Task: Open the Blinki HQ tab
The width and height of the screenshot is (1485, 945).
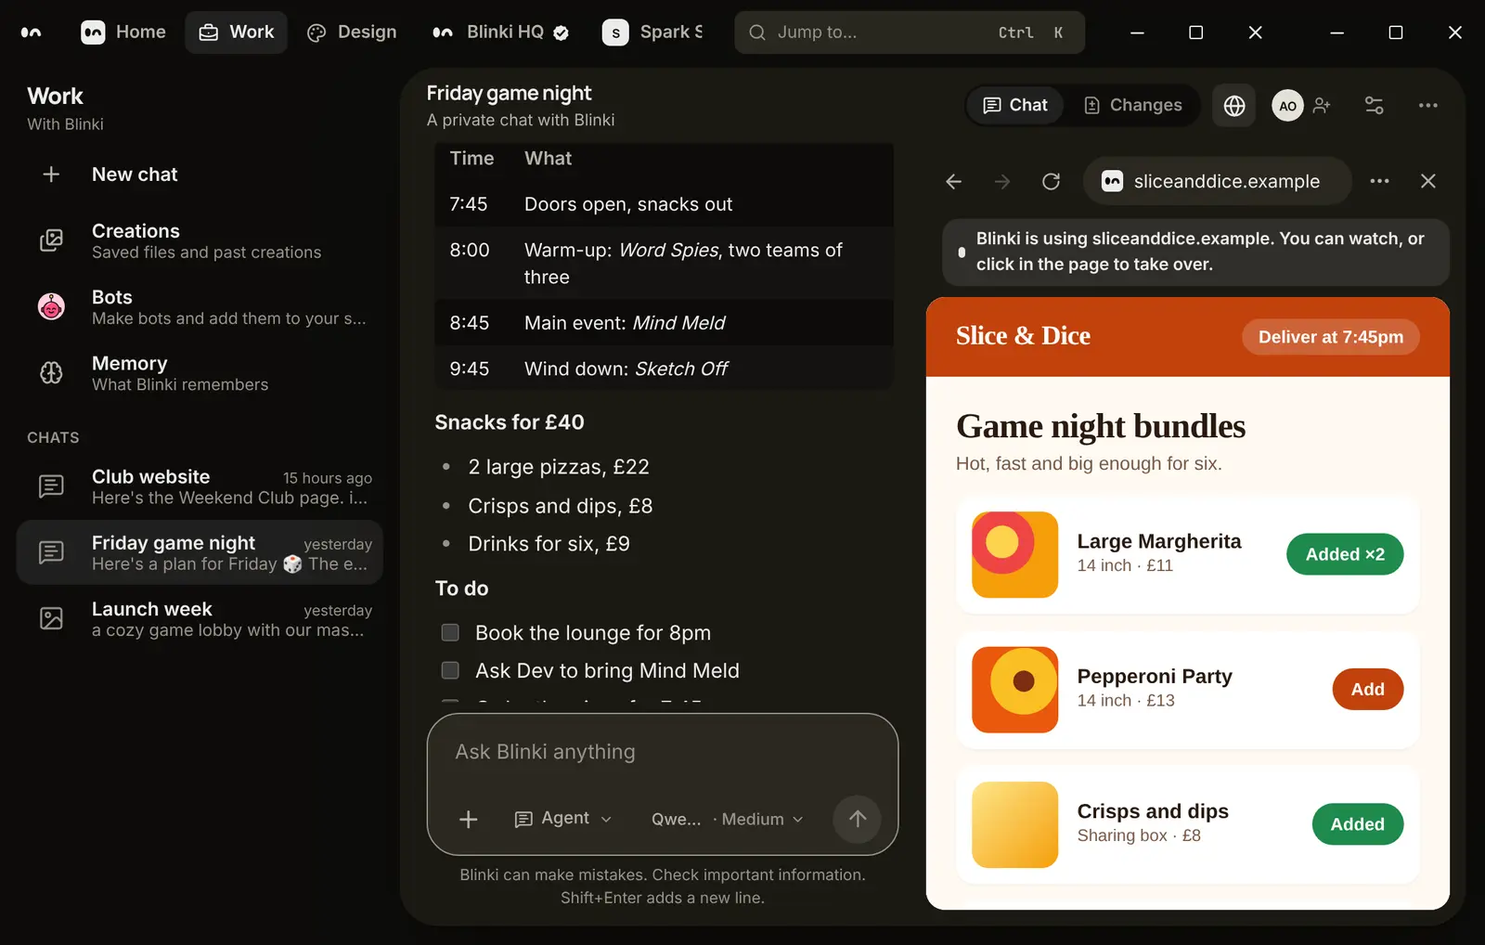Action: pos(500,32)
